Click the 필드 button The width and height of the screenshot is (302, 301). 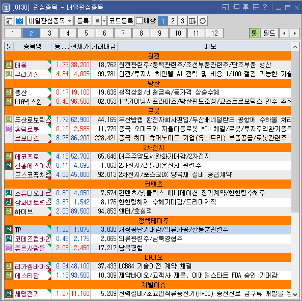click(269, 33)
